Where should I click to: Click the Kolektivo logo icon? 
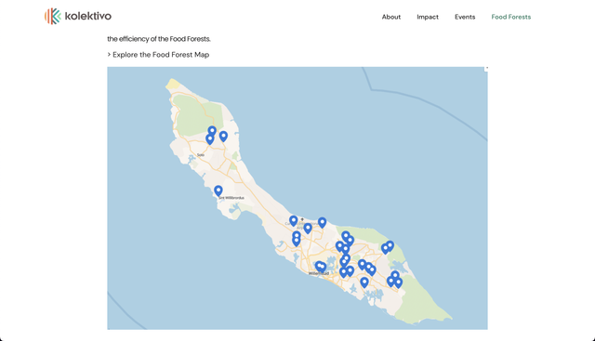53,17
